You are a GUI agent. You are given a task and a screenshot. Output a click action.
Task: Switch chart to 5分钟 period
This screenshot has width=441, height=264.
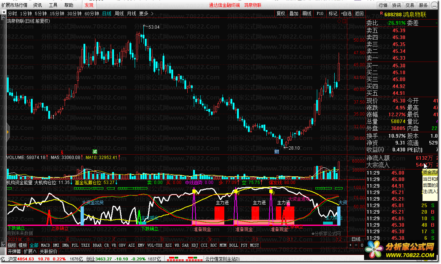pyautogui.click(x=41, y=13)
